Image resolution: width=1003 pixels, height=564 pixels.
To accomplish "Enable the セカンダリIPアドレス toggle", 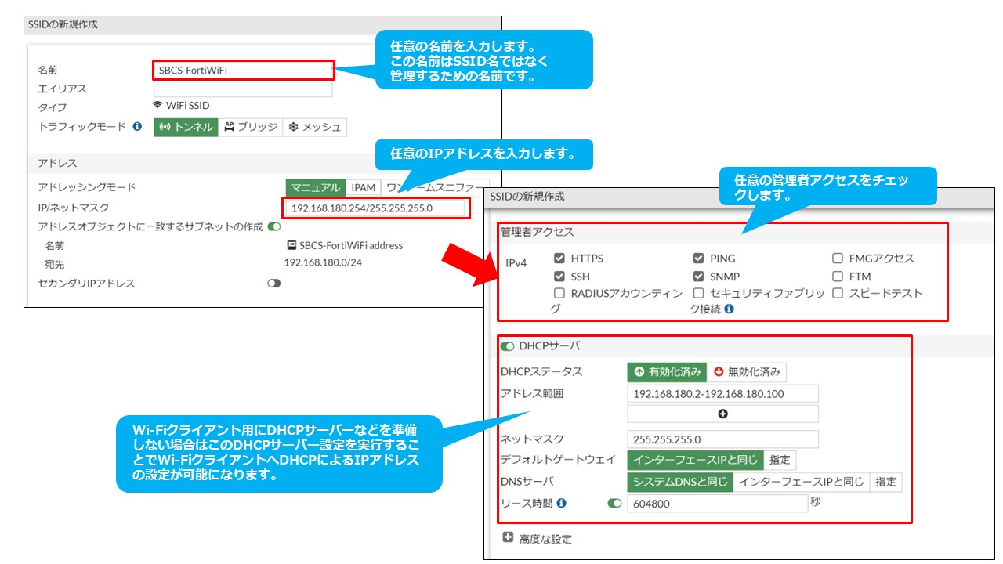I will (273, 284).
